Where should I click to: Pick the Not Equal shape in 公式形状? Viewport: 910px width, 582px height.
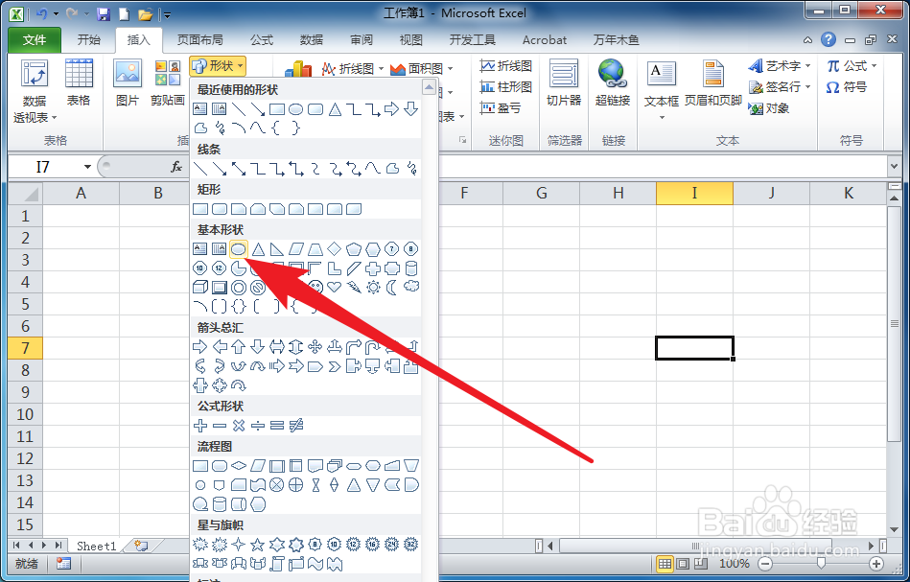296,426
